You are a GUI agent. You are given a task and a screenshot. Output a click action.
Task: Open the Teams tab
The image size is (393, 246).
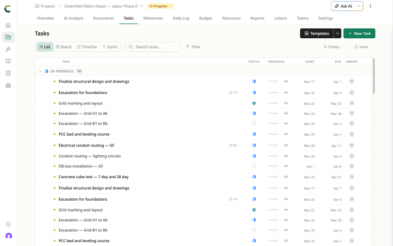(302, 18)
